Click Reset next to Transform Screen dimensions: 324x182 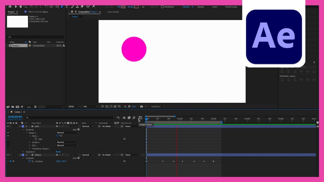click(x=58, y=152)
